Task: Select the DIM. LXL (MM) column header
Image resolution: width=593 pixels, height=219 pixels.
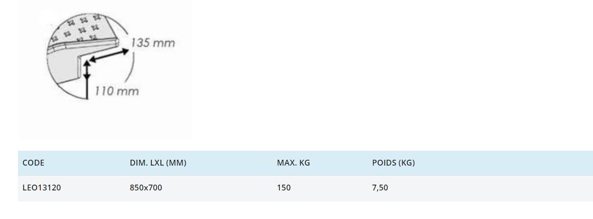Action: [158, 163]
